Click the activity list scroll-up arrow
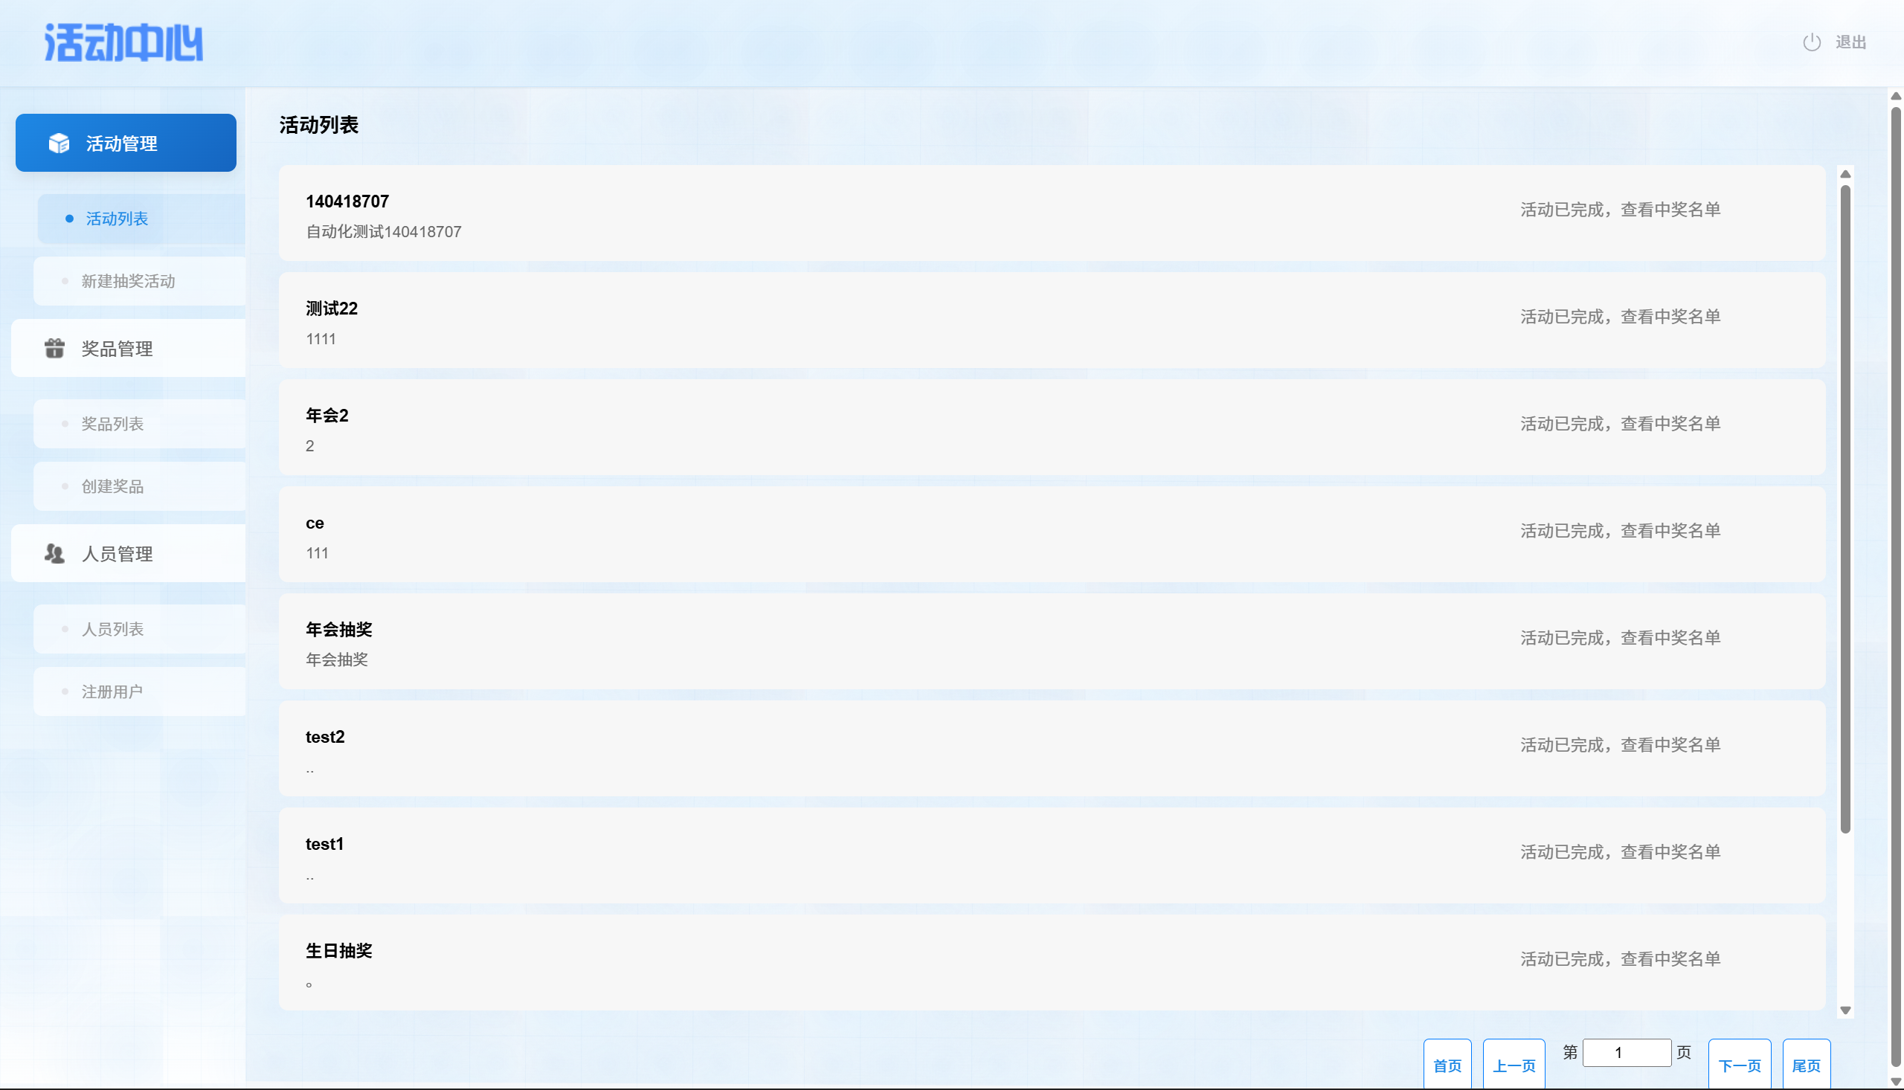Image resolution: width=1904 pixels, height=1090 pixels. pyautogui.click(x=1844, y=175)
